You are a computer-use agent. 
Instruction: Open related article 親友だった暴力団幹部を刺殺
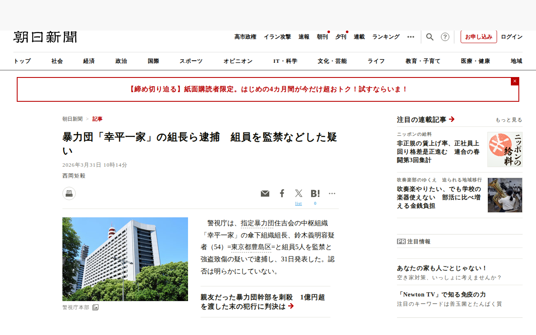pos(263,302)
